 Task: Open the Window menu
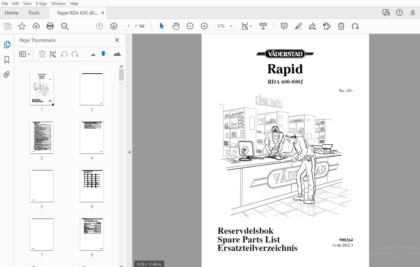tap(59, 4)
